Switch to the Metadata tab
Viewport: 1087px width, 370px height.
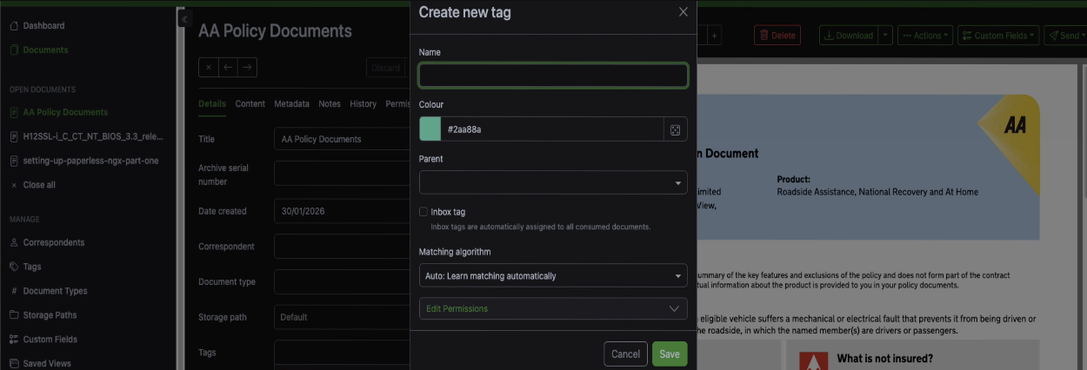coord(291,104)
